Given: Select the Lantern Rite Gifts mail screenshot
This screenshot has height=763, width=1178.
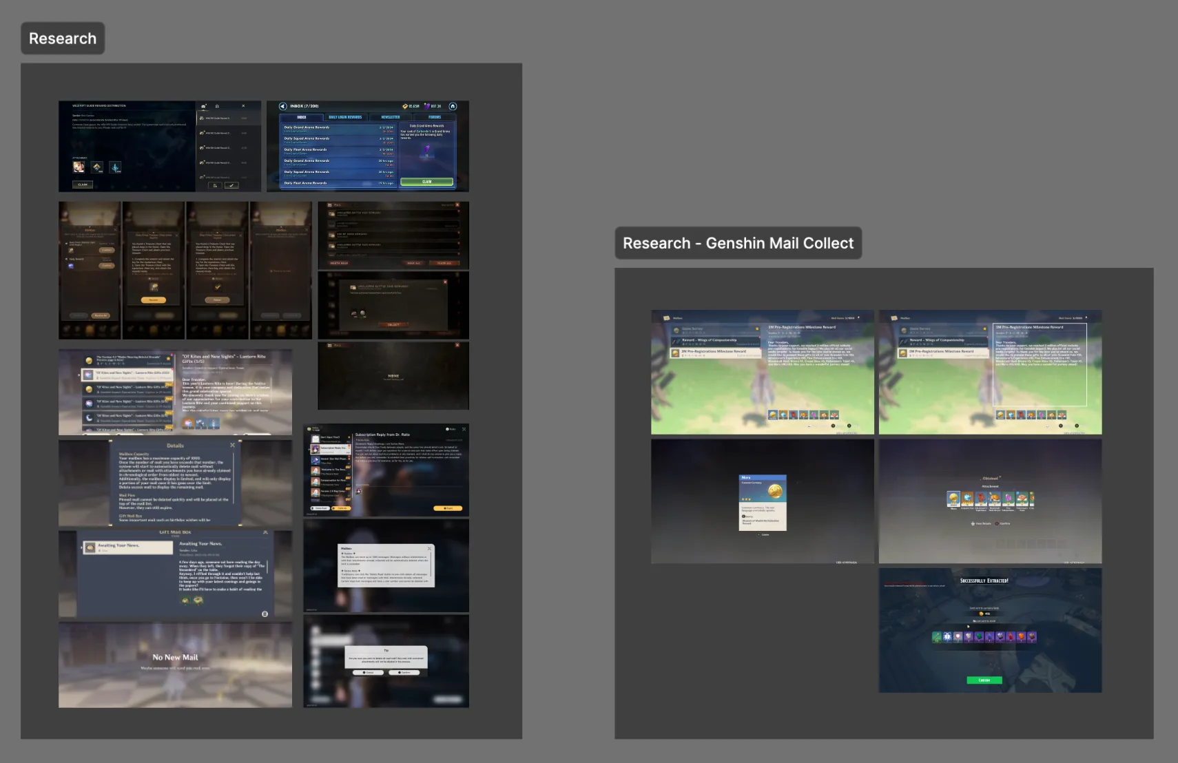Looking at the screenshot, I should coord(175,392).
